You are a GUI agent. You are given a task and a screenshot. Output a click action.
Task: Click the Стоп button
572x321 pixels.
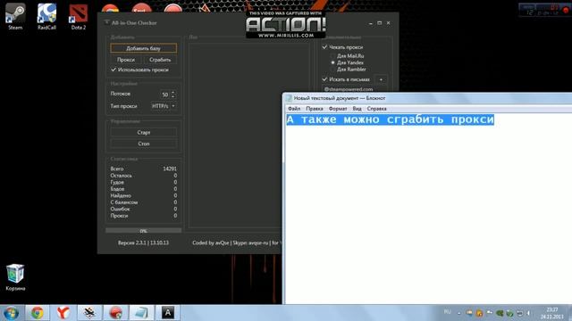pos(144,144)
